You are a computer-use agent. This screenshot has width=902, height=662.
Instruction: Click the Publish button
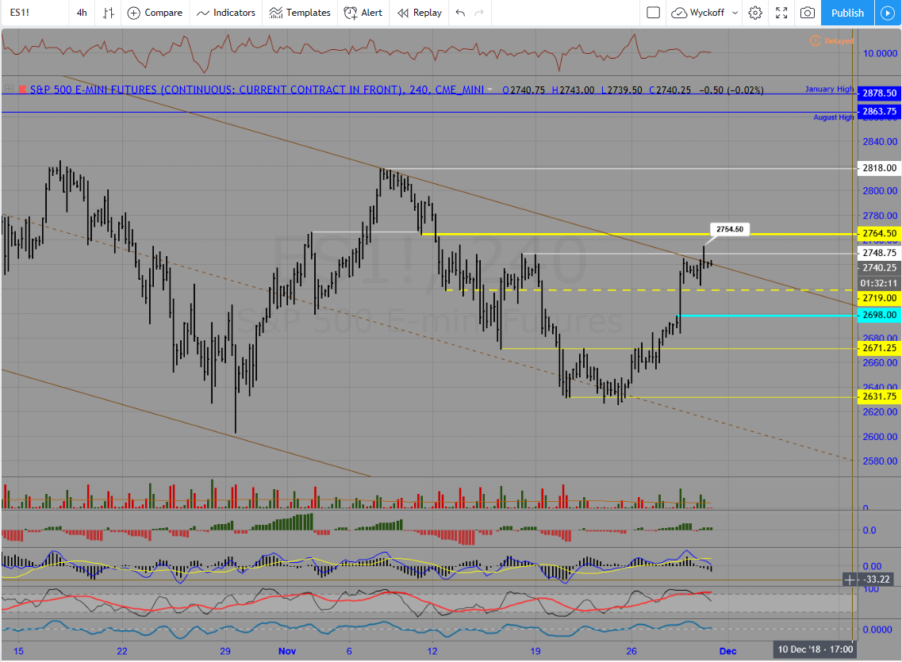click(847, 13)
